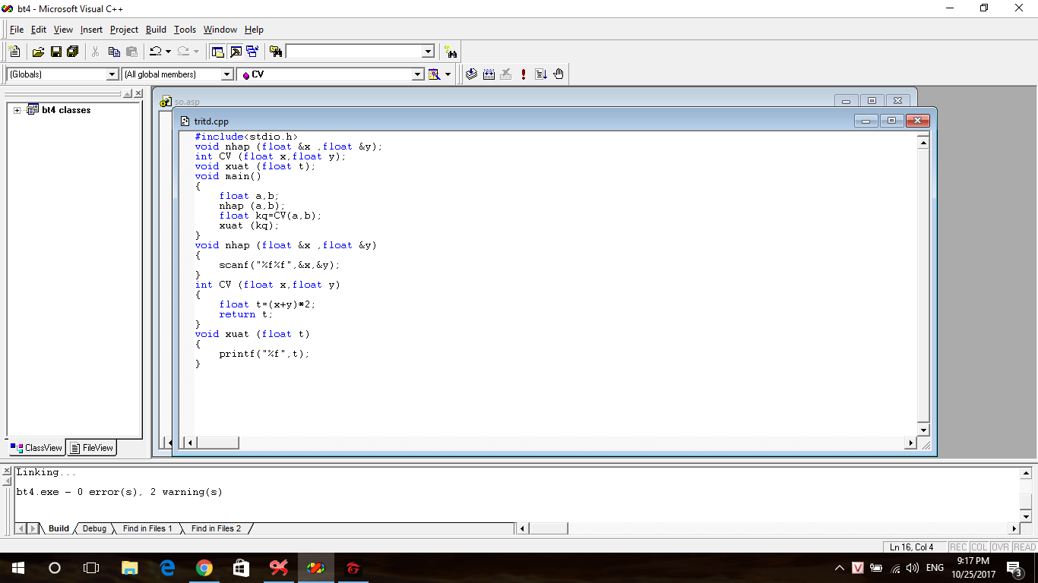Expand the bt4 classes tree node

(17, 110)
